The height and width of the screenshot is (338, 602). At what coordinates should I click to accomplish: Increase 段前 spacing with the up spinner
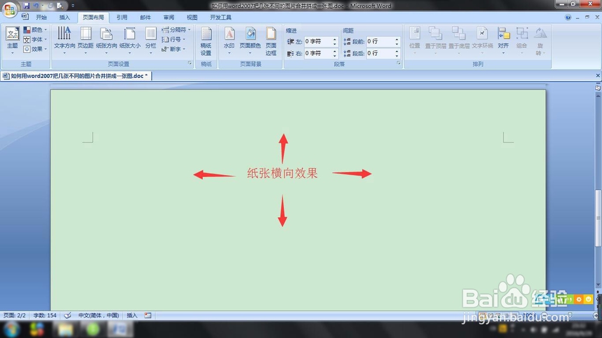(397, 39)
